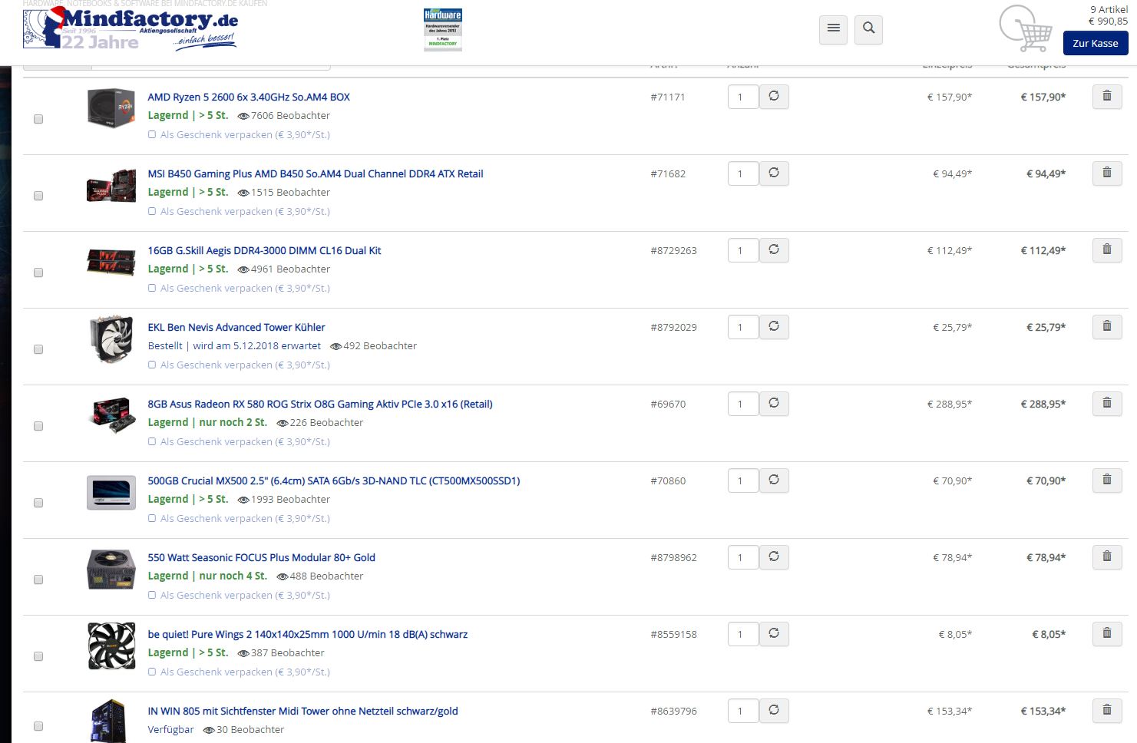This screenshot has width=1137, height=743.
Task: Open AMD Ryzen 5 2600 product link
Action: tap(249, 97)
